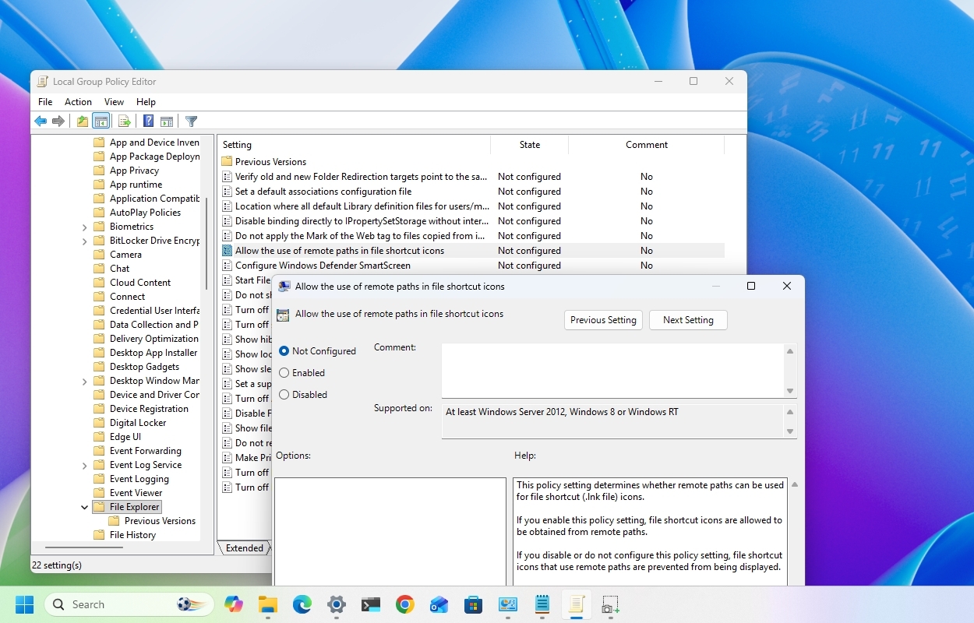Select the Camera folder in tree

[125, 255]
